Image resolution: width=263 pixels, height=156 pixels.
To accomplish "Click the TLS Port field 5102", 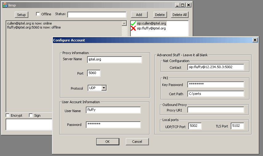I will tap(237, 126).
